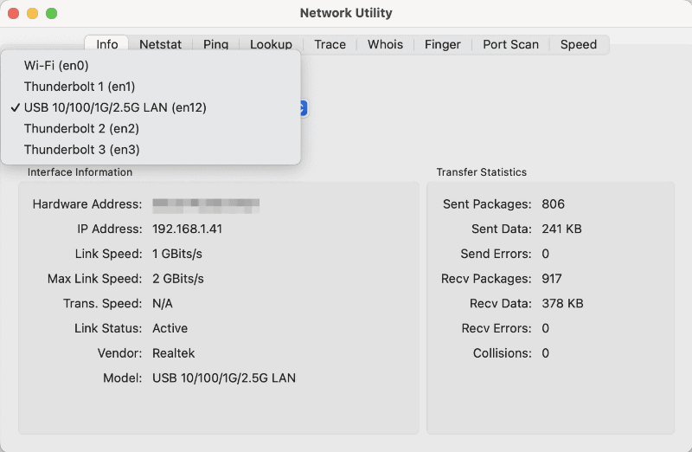Screen dimensions: 692x452
Task: Choose Thunderbolt 2 (en2) in the dropdown
Action: point(81,128)
